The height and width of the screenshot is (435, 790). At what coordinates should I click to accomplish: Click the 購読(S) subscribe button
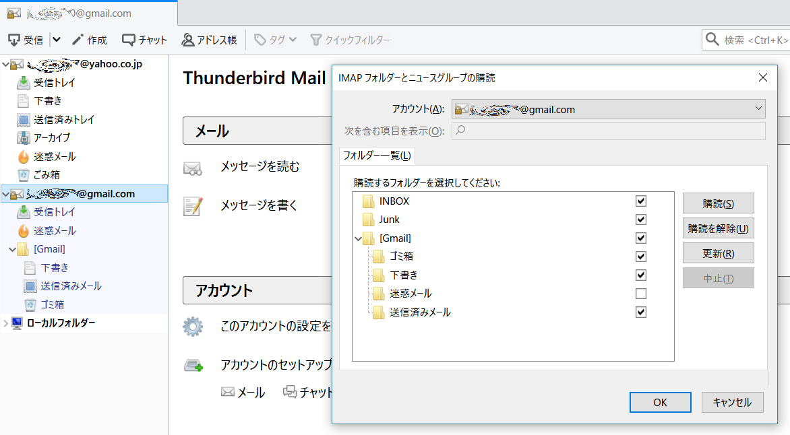pyautogui.click(x=718, y=203)
